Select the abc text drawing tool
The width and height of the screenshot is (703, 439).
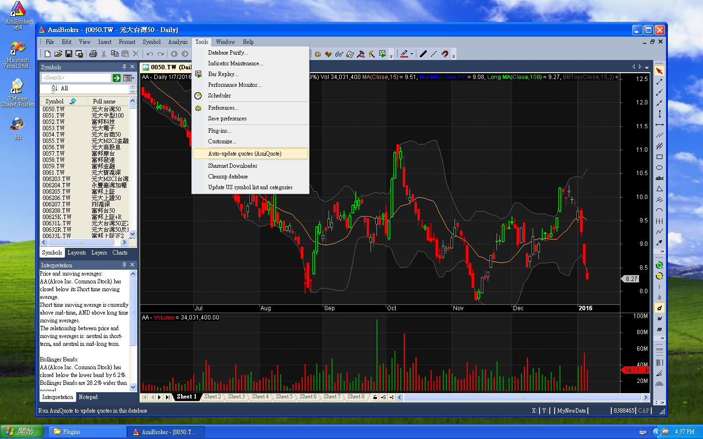tap(660, 178)
